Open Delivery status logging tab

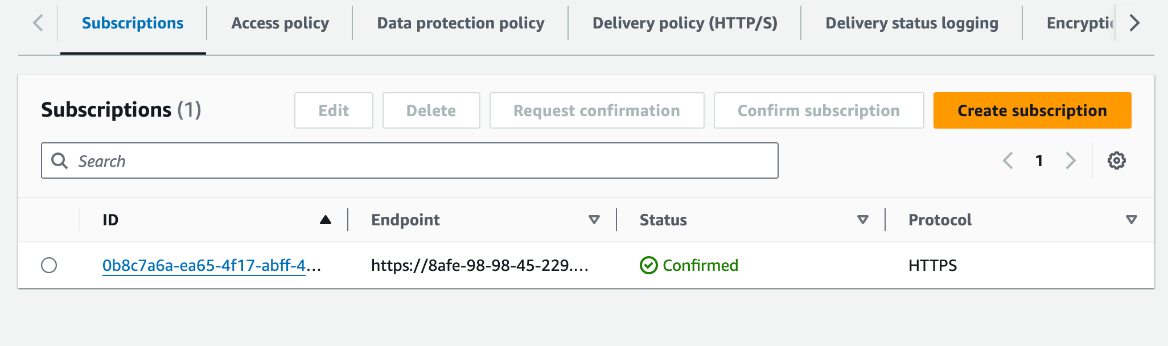coord(912,23)
